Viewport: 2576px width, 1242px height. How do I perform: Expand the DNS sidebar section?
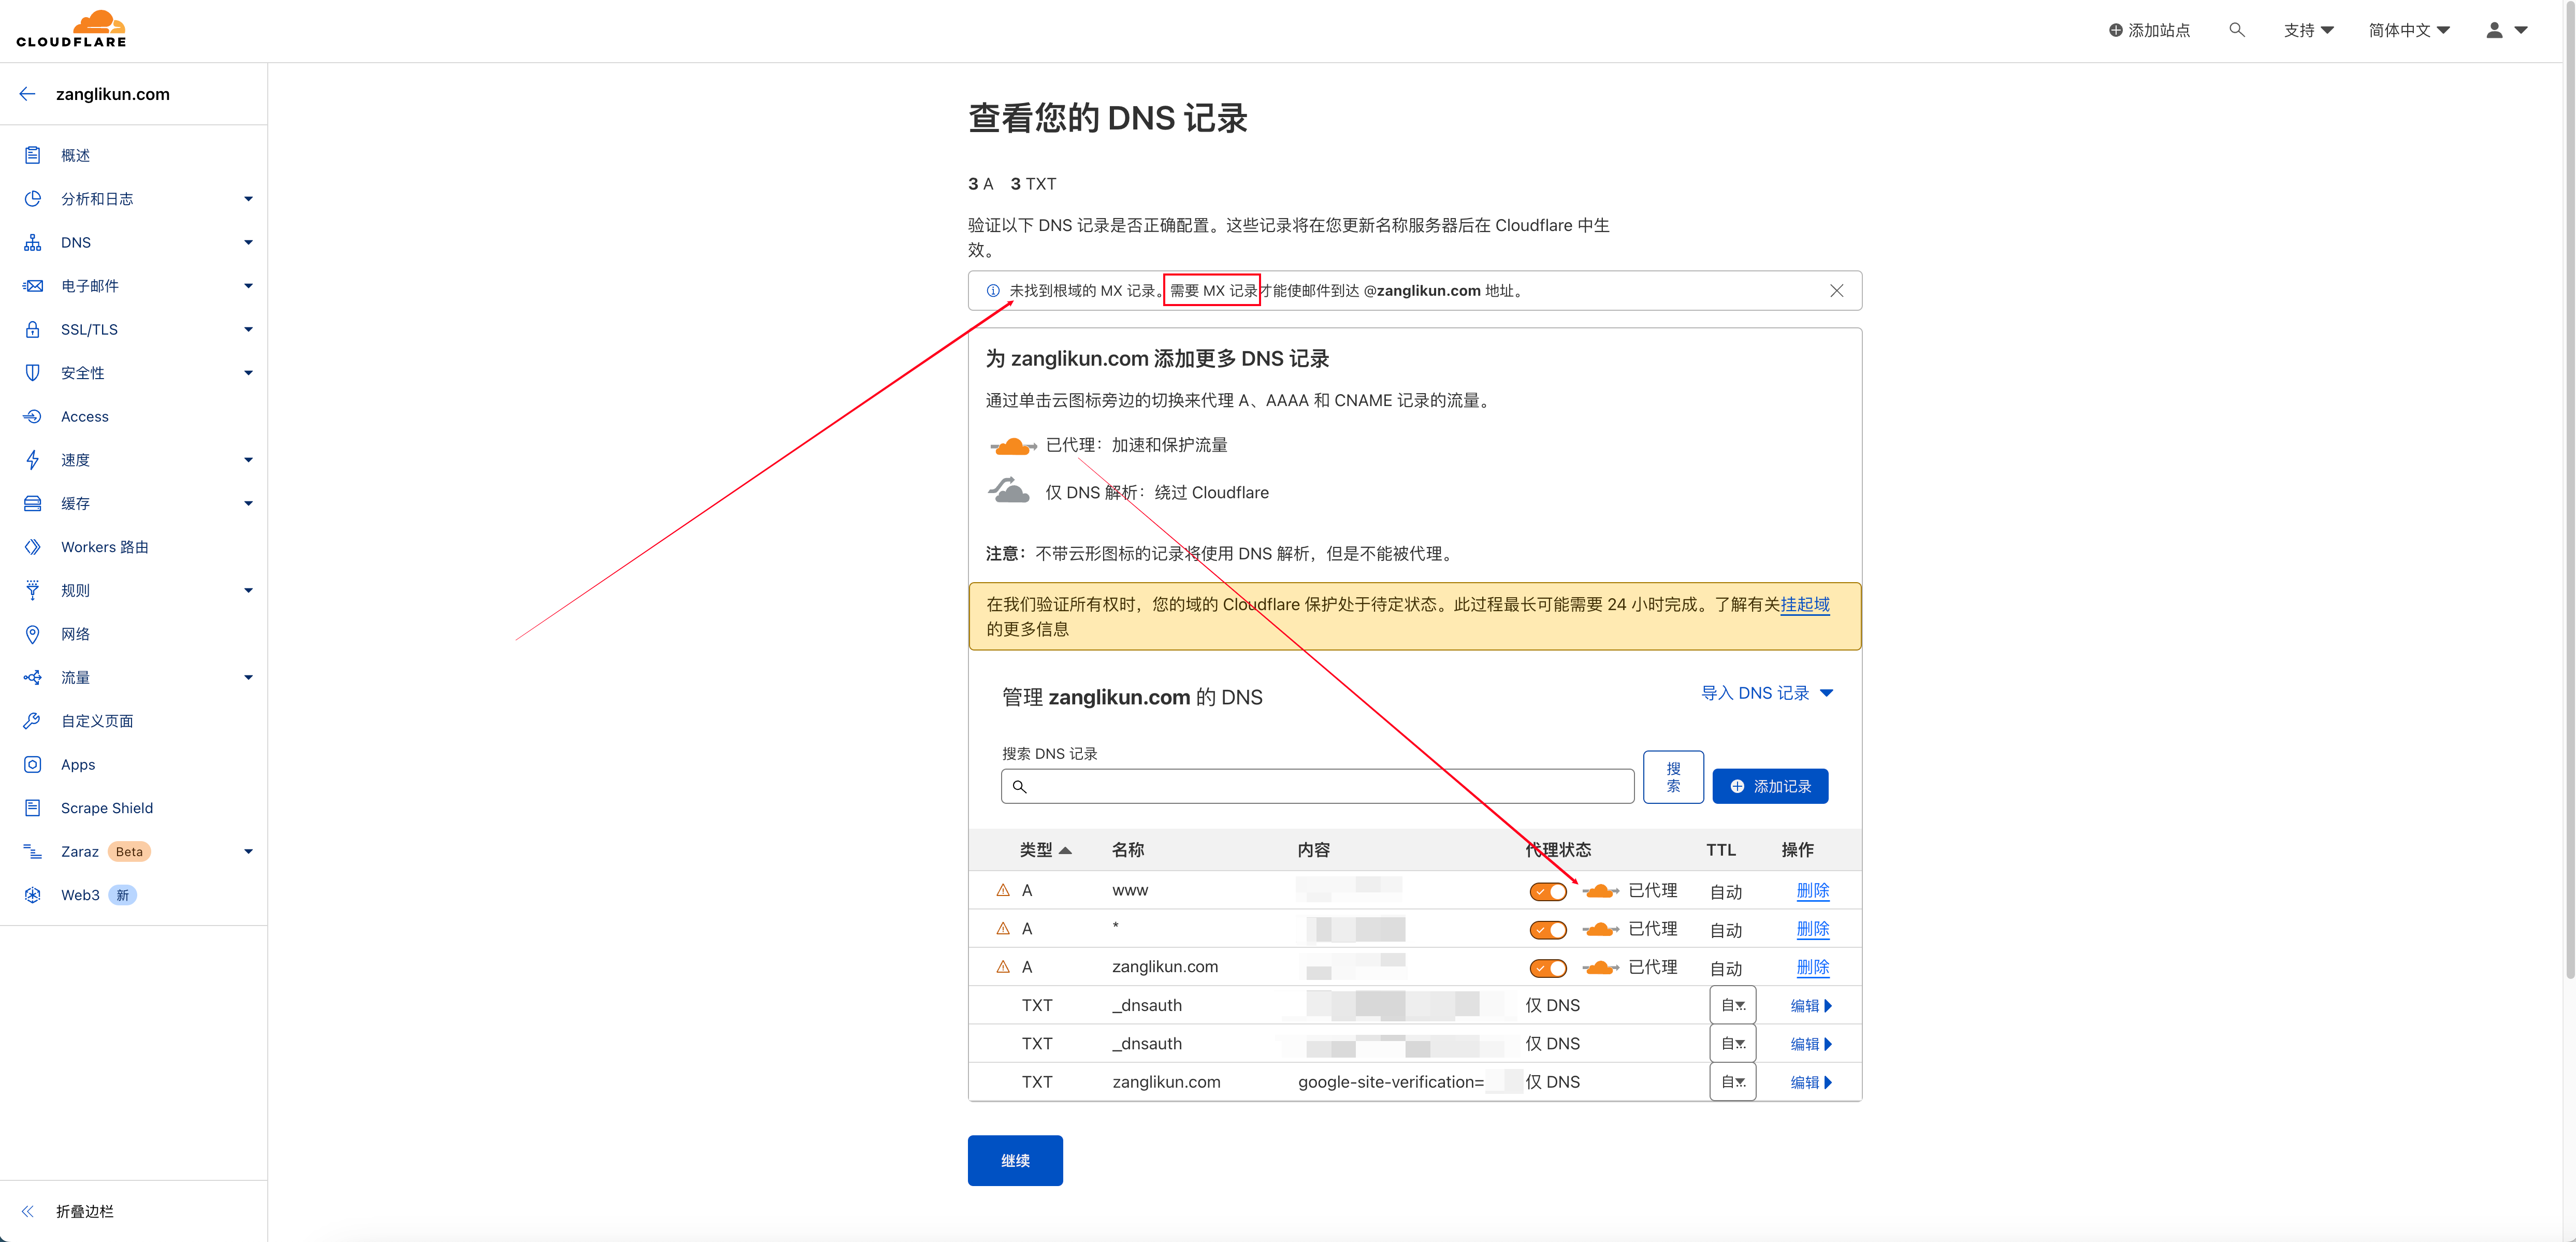pyautogui.click(x=248, y=242)
